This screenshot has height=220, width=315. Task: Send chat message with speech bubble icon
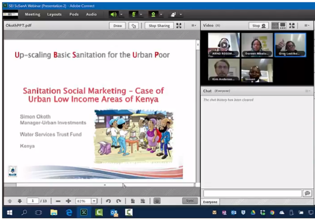point(307,193)
